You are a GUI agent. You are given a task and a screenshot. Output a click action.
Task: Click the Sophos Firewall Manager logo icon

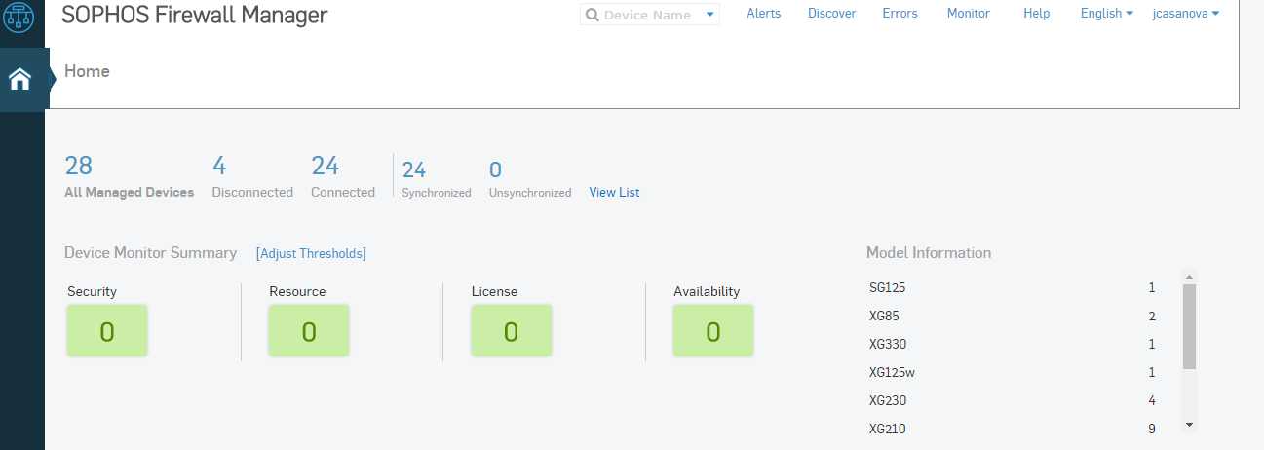point(20,15)
